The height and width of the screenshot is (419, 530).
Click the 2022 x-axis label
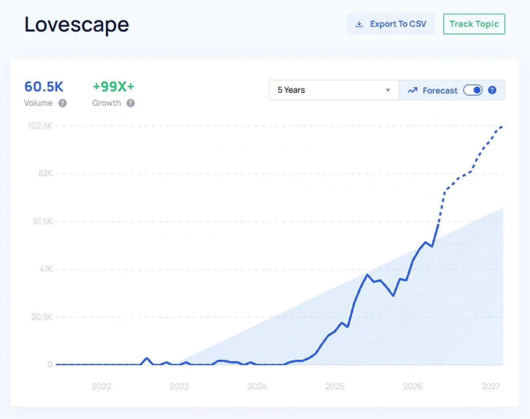click(x=102, y=386)
